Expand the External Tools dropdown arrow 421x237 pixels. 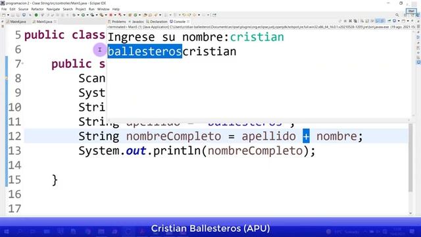(106, 15)
